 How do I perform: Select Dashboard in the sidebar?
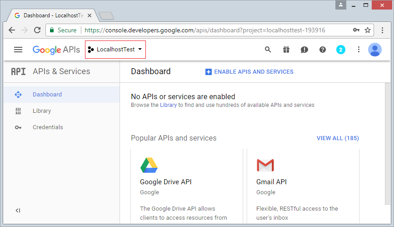61,94
